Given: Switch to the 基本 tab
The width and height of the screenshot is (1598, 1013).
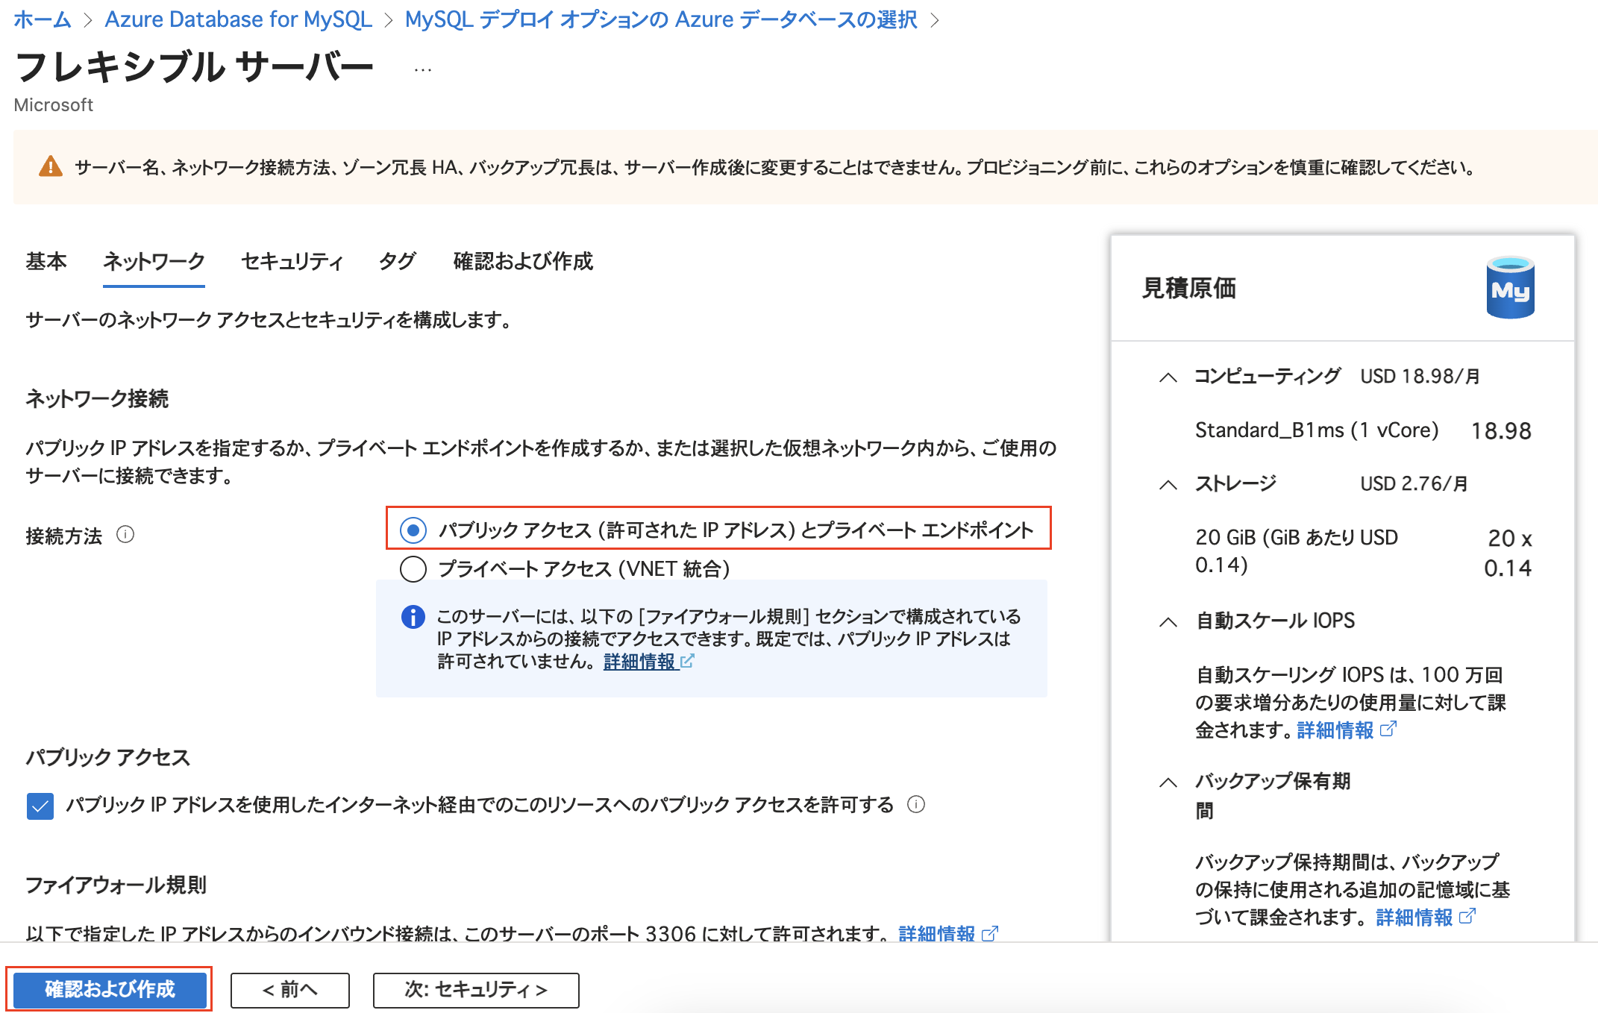Looking at the screenshot, I should (x=46, y=261).
